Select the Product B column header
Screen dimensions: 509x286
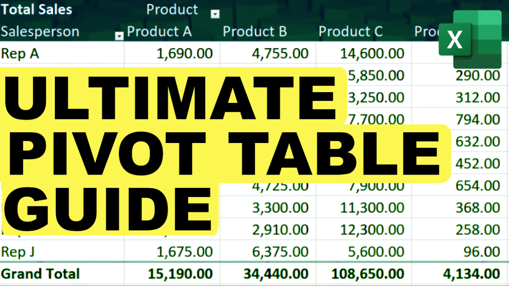click(x=254, y=31)
